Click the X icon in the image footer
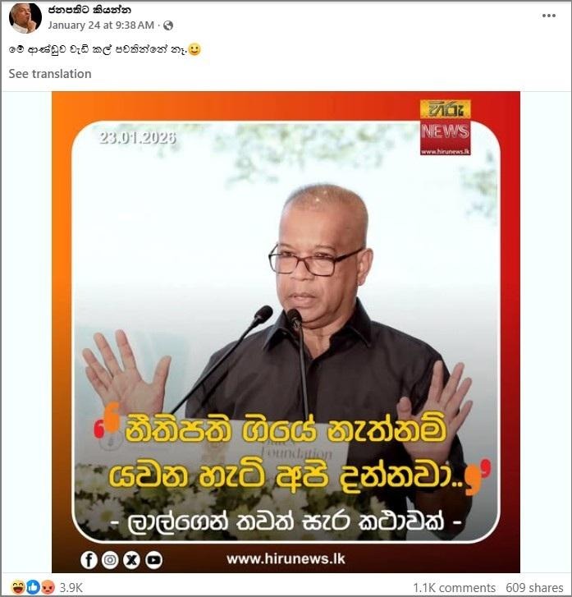 pyautogui.click(x=131, y=560)
